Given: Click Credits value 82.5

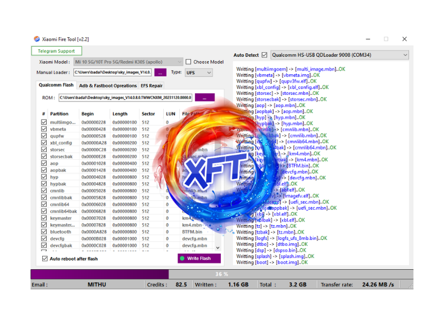Looking at the screenshot, I should coord(181,285).
